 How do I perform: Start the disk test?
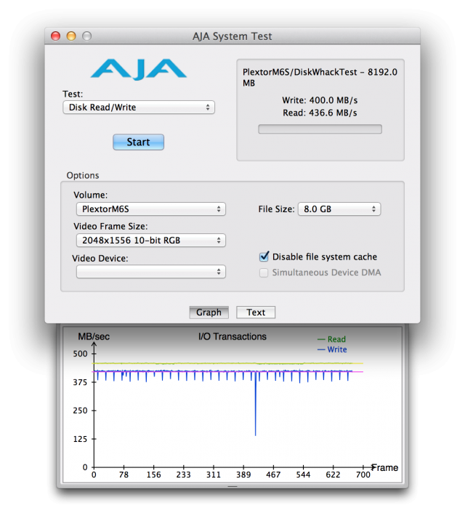point(138,142)
